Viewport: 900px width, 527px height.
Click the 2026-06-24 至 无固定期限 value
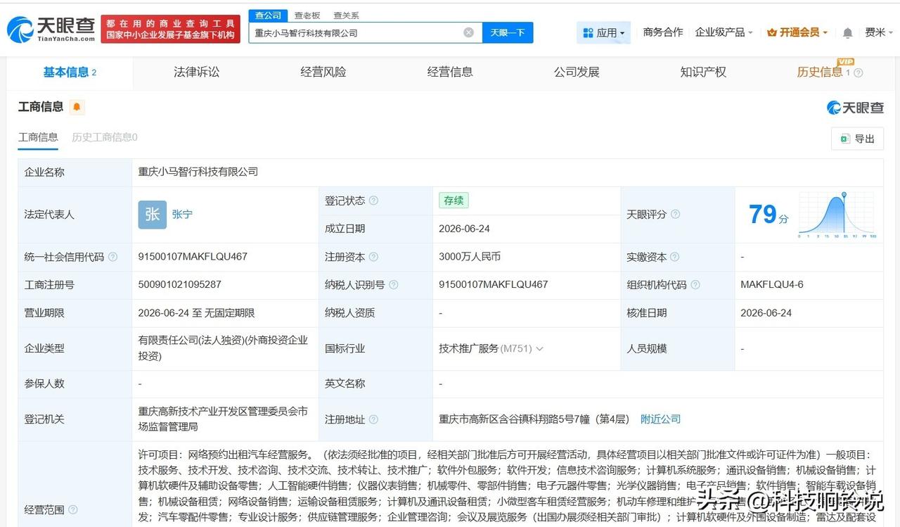coord(196,313)
